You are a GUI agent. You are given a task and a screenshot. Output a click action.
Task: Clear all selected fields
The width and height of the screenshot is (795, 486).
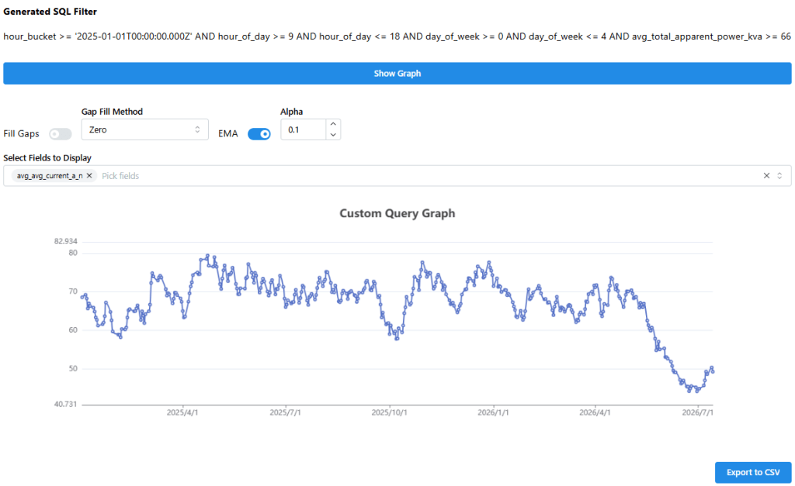[766, 176]
